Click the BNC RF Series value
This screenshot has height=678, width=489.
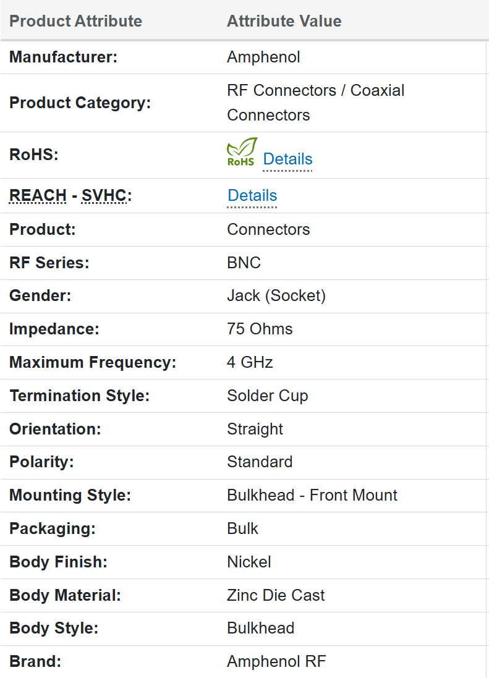pos(244,263)
